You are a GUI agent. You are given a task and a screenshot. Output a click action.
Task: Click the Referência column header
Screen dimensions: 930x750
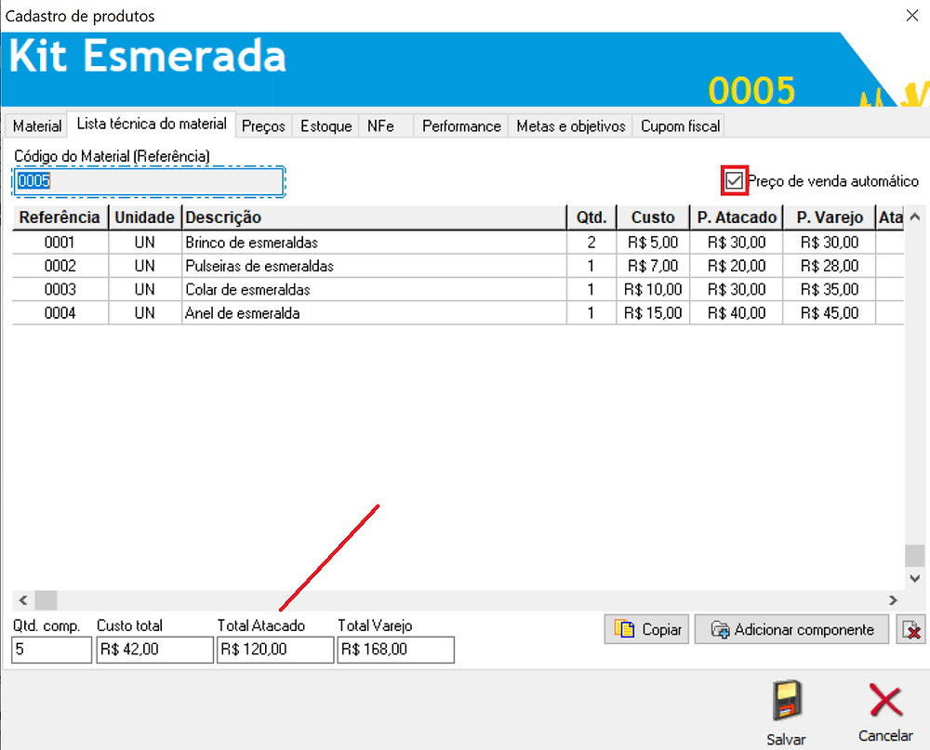coord(60,217)
